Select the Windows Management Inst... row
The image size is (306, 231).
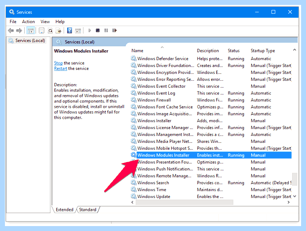point(211,134)
